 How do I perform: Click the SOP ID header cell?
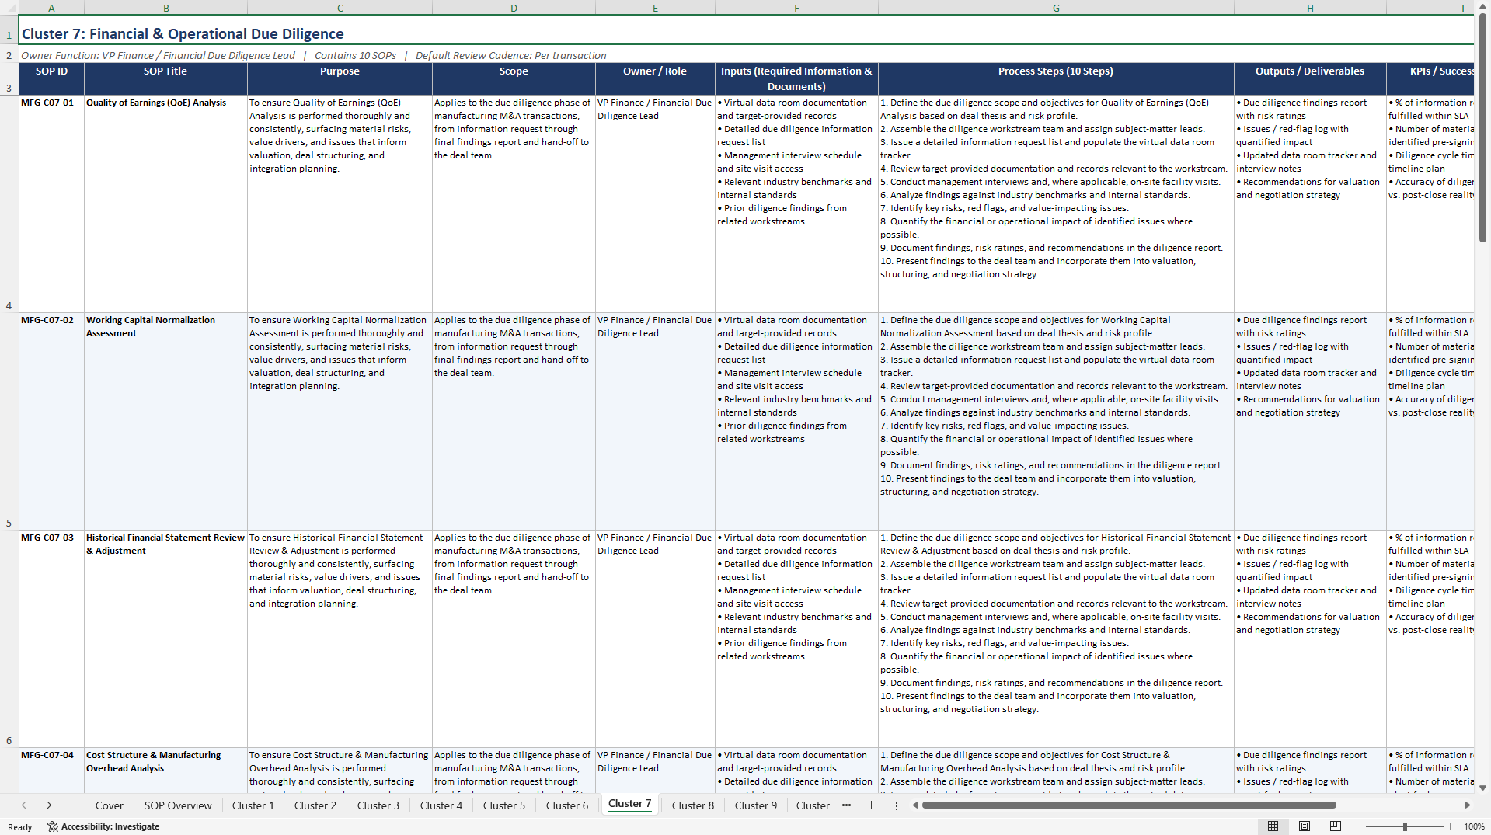click(51, 78)
